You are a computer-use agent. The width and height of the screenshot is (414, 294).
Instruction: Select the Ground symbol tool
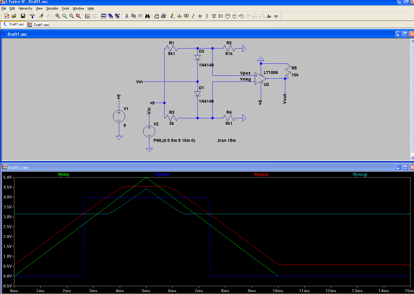(179, 16)
